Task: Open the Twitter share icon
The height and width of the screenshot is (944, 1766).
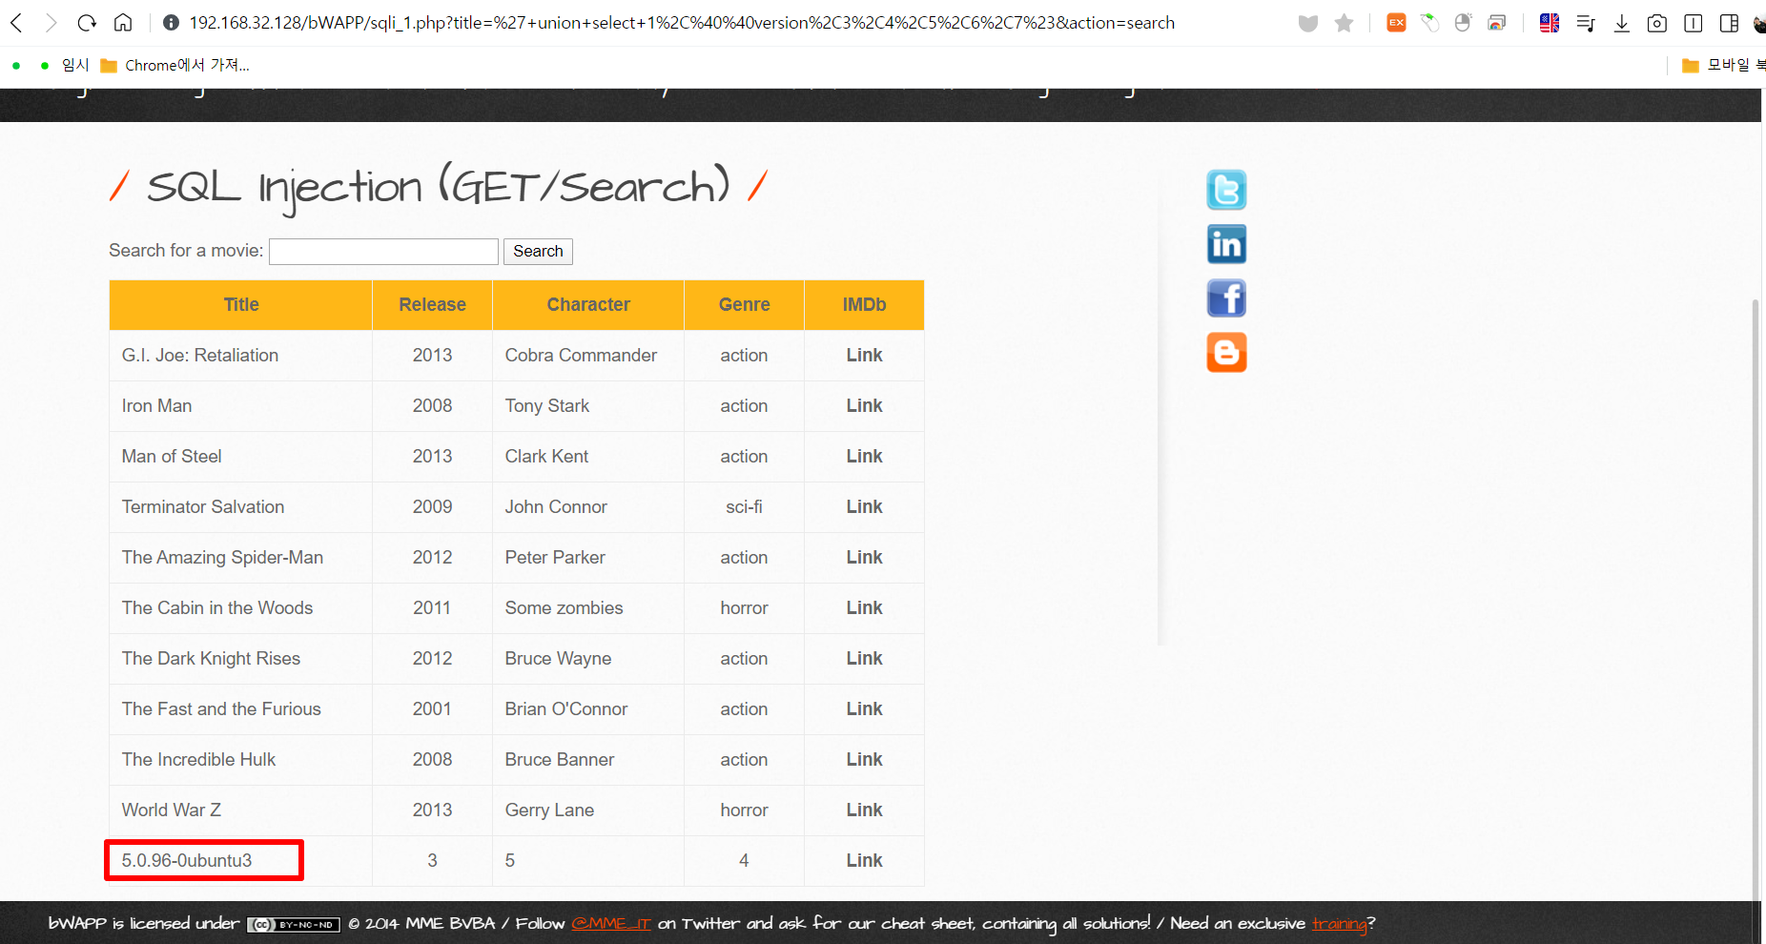Action: (x=1226, y=190)
